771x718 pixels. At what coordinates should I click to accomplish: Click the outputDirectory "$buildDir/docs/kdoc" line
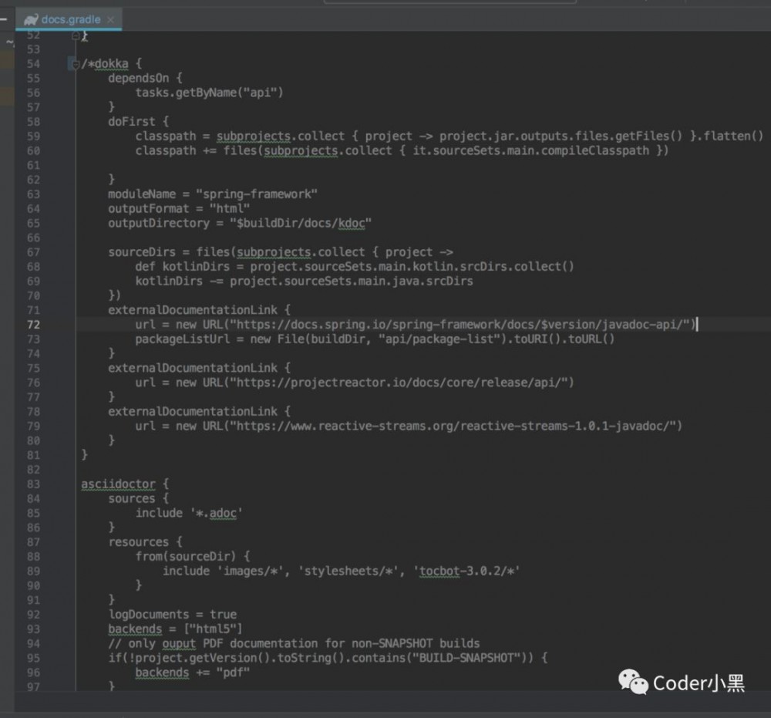(x=240, y=223)
